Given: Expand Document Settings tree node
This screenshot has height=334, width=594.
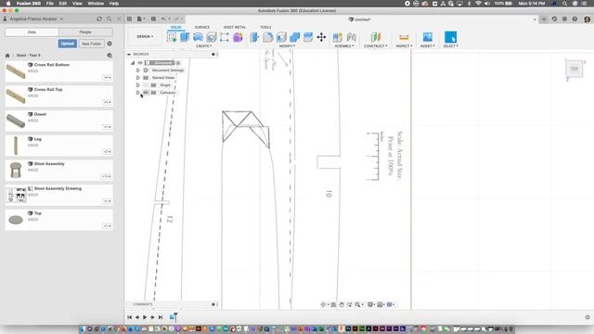Looking at the screenshot, I should pos(138,71).
